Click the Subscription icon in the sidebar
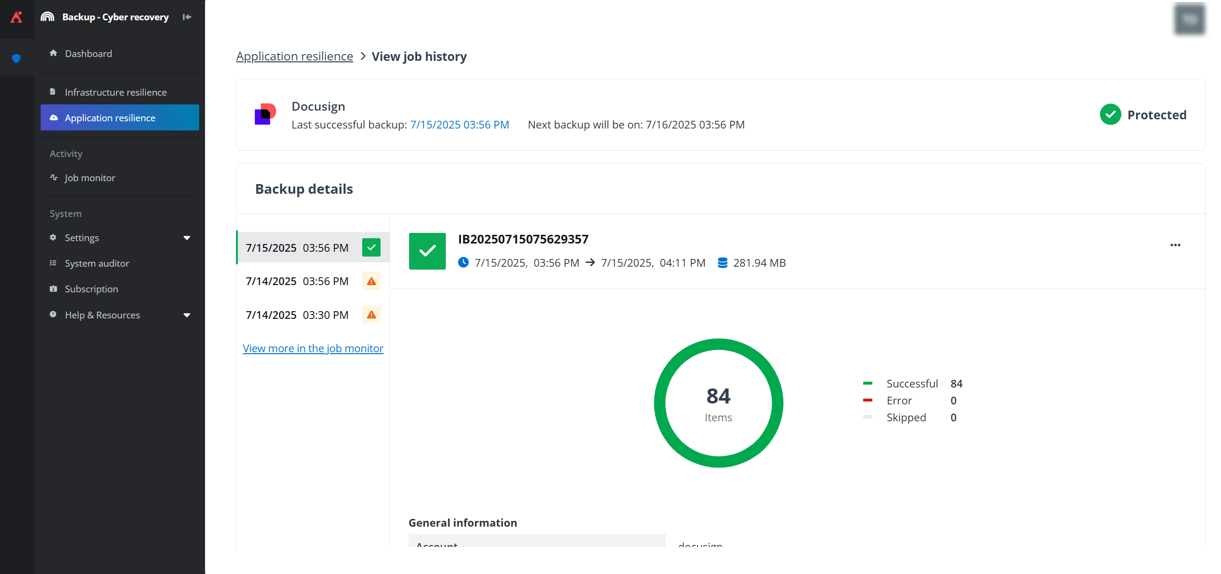The height and width of the screenshot is (574, 1221). click(x=53, y=288)
